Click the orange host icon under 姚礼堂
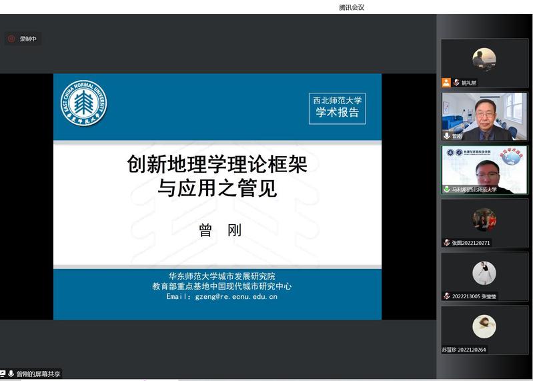533x381 pixels. pos(446,83)
